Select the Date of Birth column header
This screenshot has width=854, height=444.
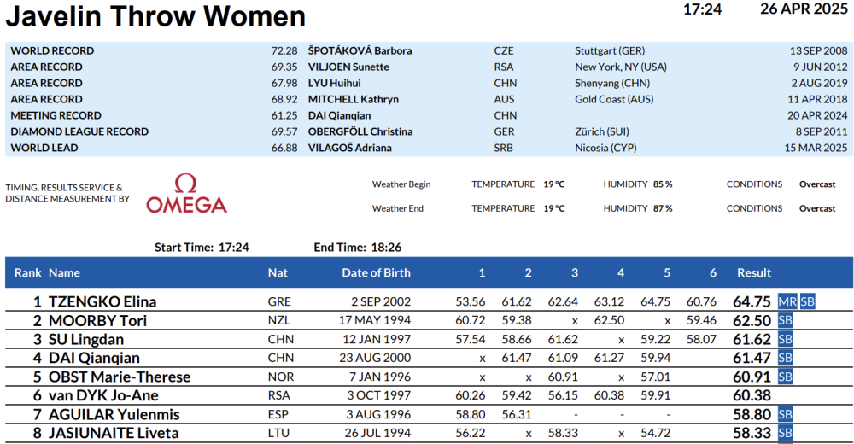point(376,273)
